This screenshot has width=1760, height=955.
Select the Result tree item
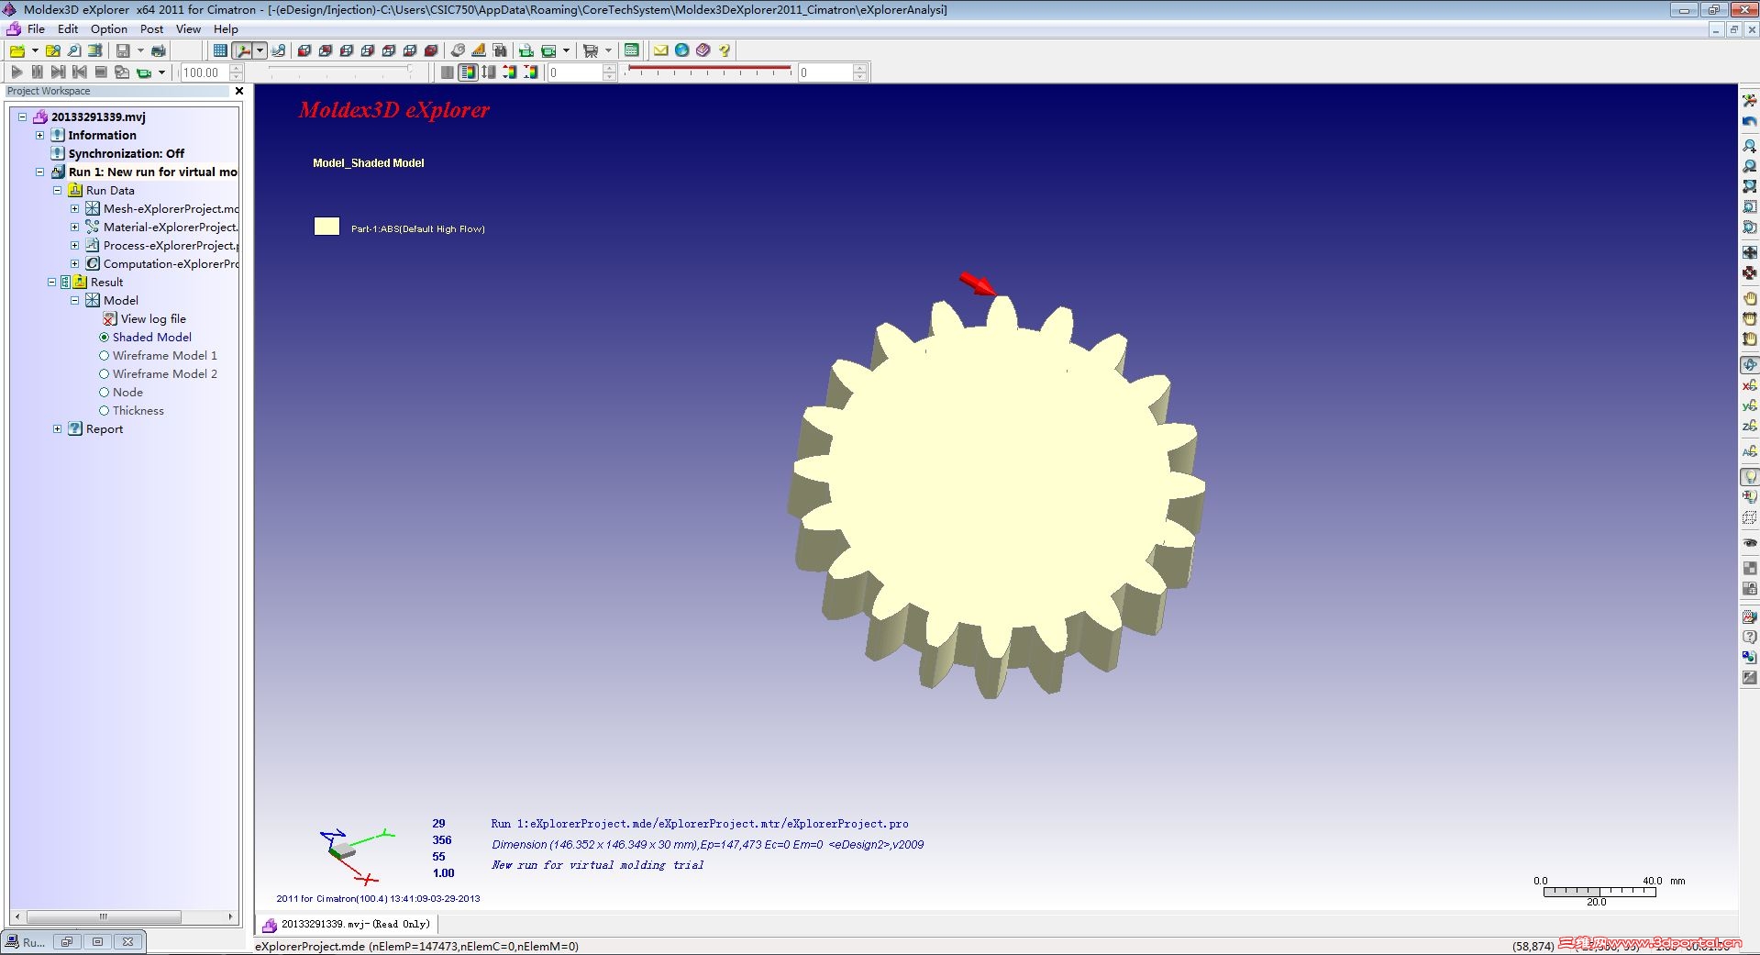(x=106, y=282)
